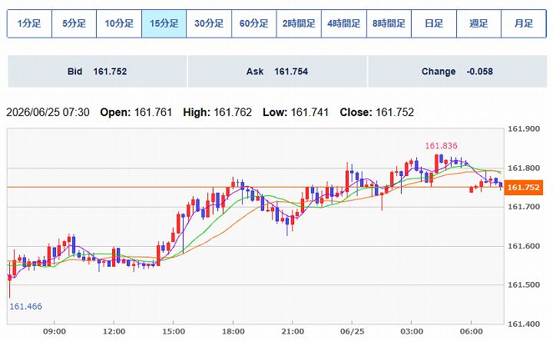Select the 8時間足 timeframe tab

[389, 24]
